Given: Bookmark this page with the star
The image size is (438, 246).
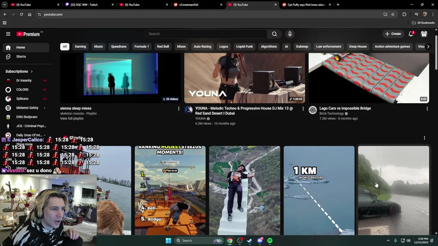Looking at the screenshot, I should (x=393, y=14).
